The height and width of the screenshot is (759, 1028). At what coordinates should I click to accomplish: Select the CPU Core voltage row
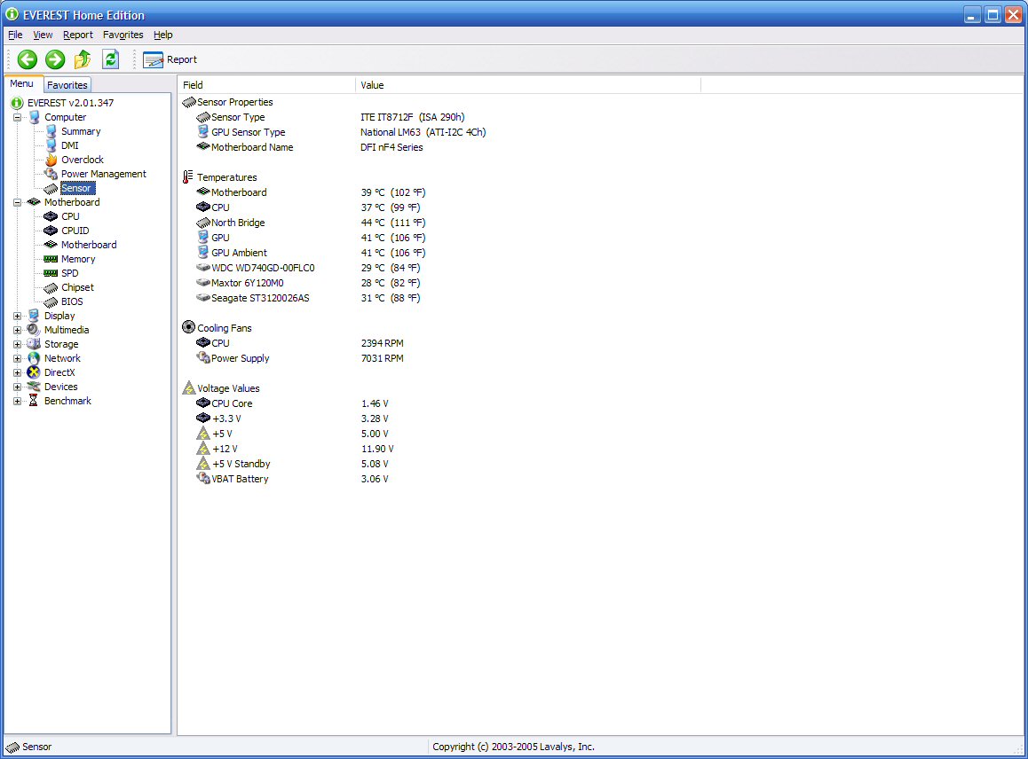point(292,403)
